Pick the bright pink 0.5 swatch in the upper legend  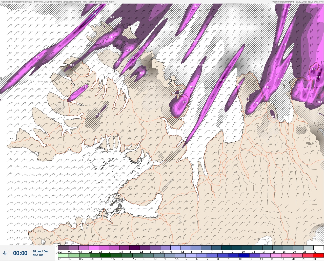pyautogui.click(x=94, y=248)
